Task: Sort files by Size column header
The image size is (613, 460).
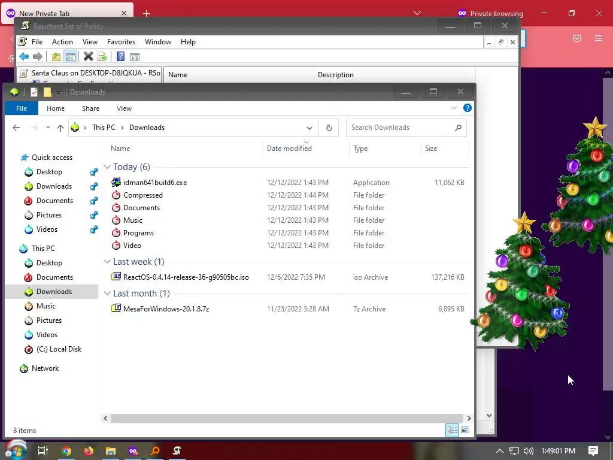Action: (x=445, y=149)
